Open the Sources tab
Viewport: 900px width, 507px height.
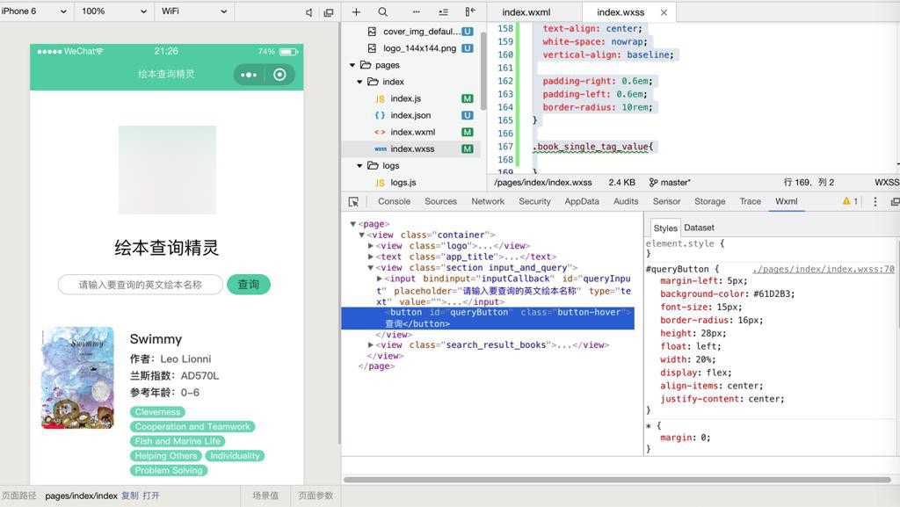[441, 201]
